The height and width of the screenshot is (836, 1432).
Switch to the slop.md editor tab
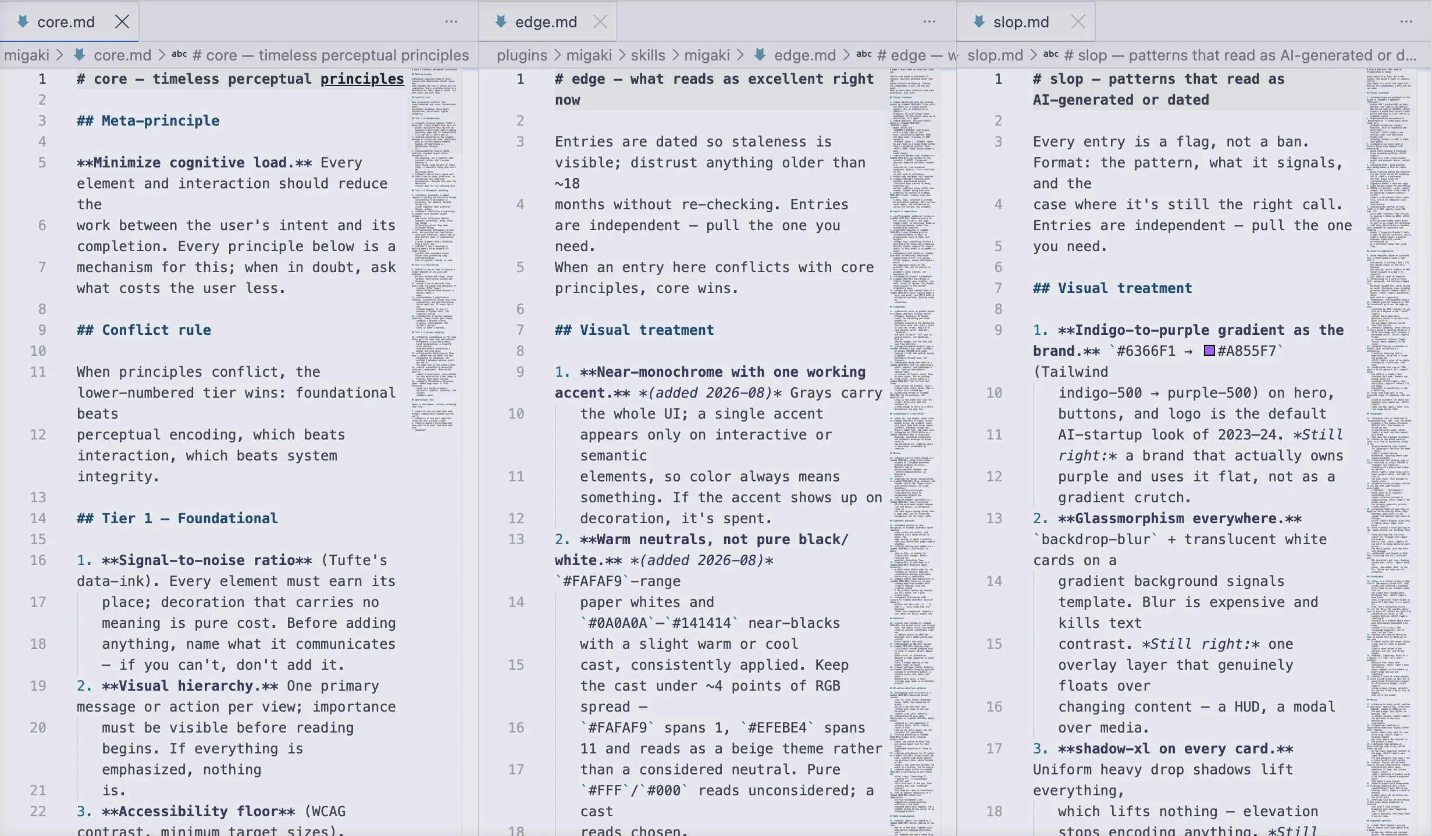point(1025,22)
